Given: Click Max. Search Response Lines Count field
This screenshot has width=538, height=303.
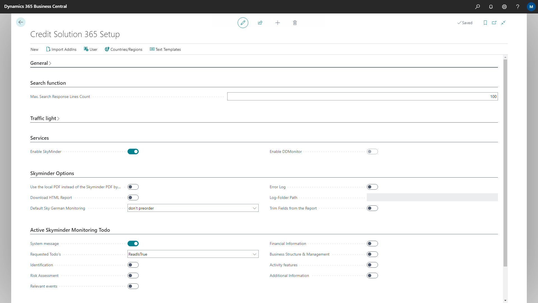Looking at the screenshot, I should [x=362, y=97].
